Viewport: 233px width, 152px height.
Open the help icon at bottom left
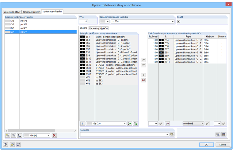[x=6, y=144]
